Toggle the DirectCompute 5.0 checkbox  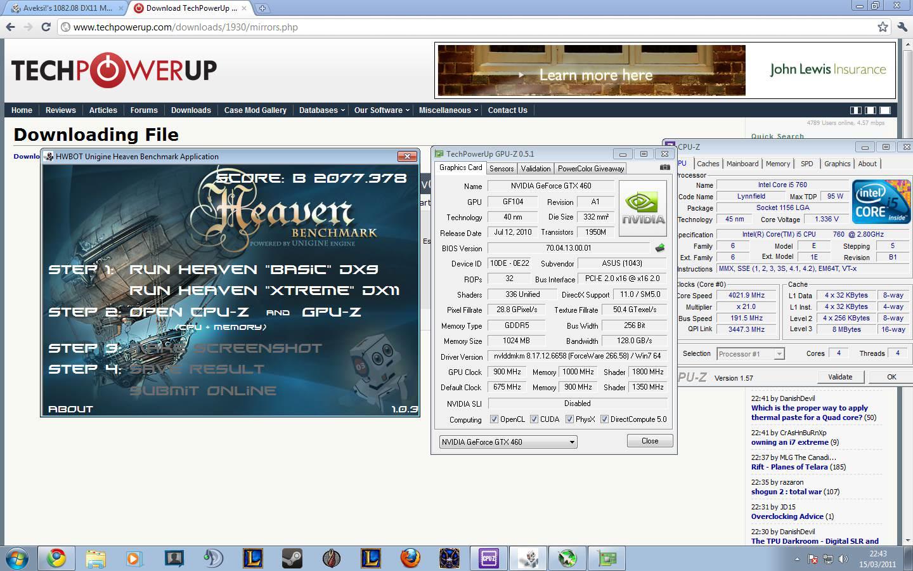coord(604,419)
